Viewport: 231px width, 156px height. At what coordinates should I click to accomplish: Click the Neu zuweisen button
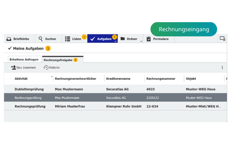[x=24, y=68]
